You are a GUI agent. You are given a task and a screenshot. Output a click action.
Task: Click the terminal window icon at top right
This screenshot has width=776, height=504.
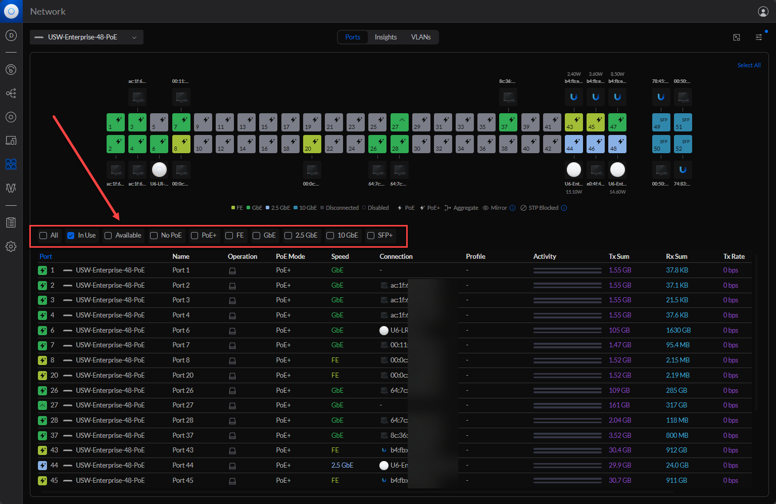click(737, 37)
